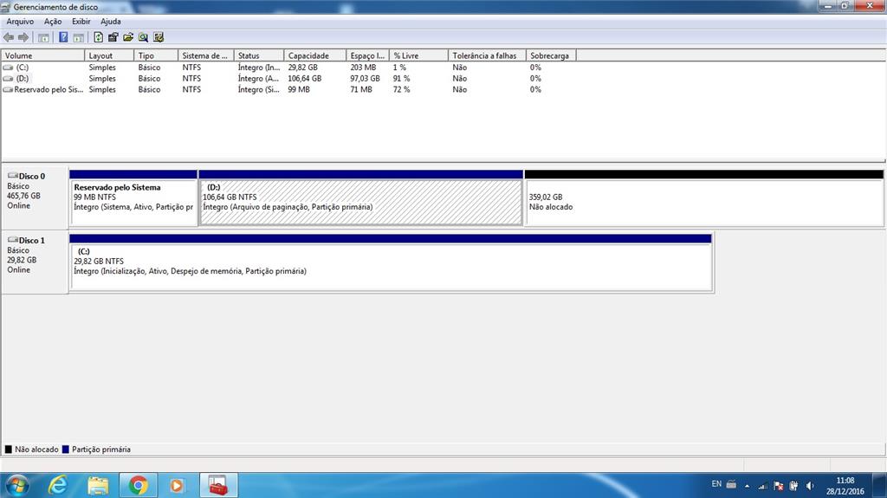Click the 72 % free percentage cell

(x=401, y=89)
